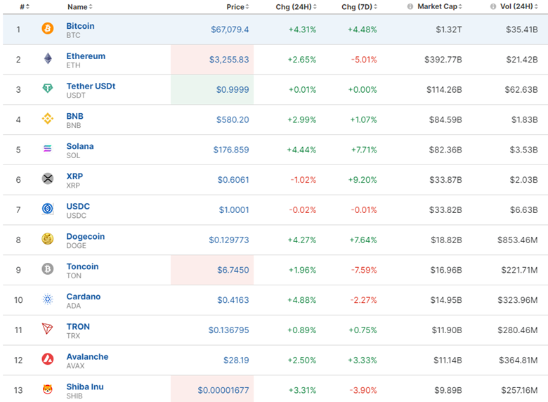Click Cardano 24H change +4.88%
The width and height of the screenshot is (548, 402).
coord(302,300)
